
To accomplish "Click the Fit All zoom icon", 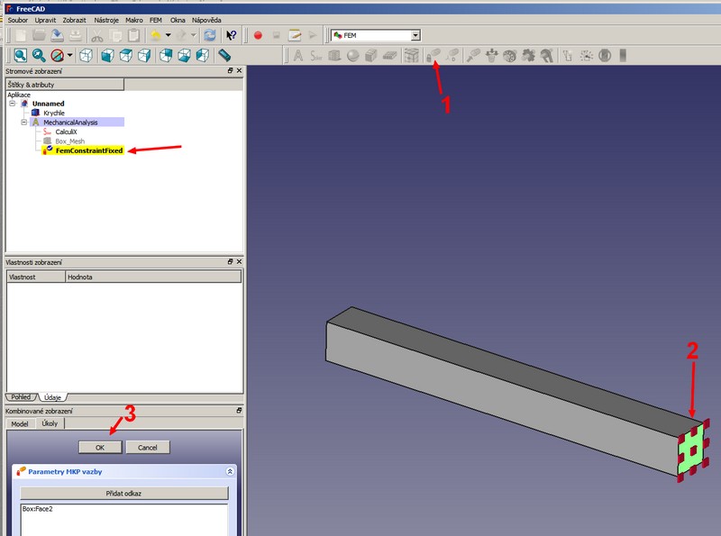I will tap(19, 56).
